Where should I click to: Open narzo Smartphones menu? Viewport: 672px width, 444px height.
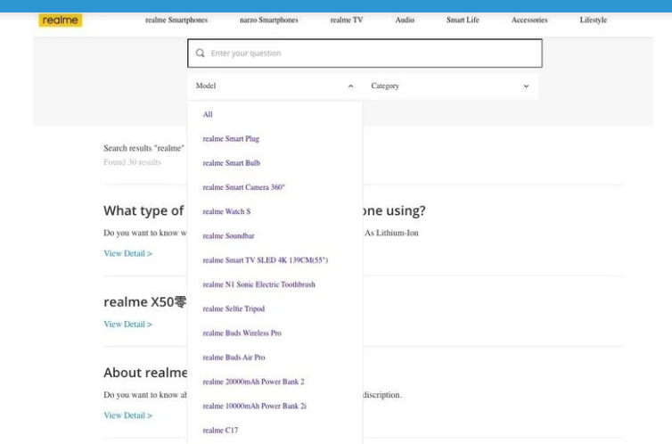point(269,21)
